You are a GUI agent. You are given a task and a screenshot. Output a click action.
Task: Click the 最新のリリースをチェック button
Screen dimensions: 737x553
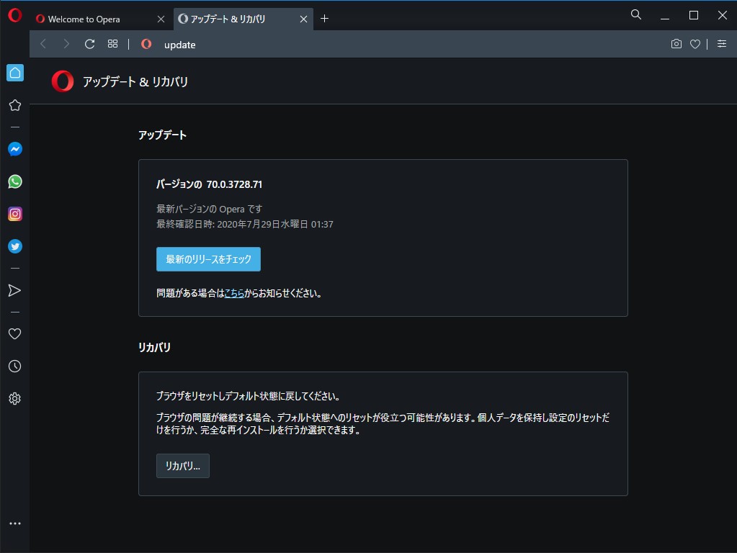coord(208,259)
